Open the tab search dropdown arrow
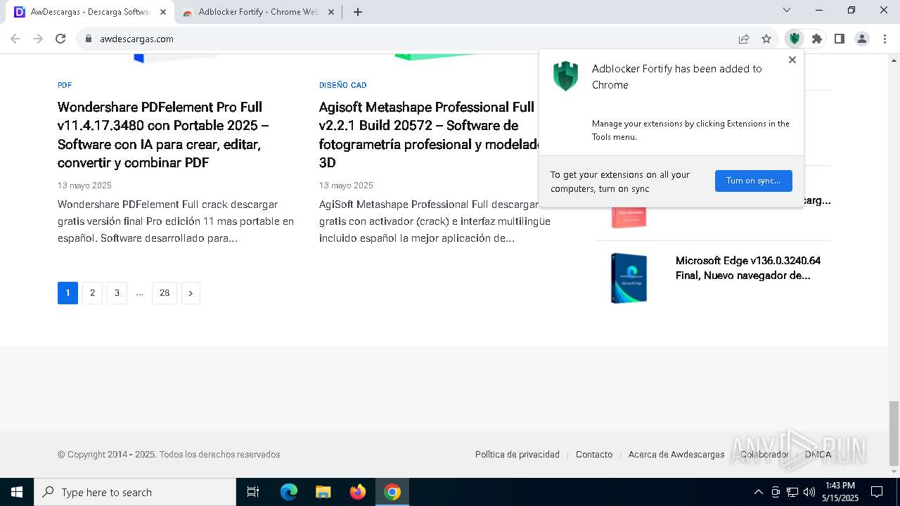 point(787,10)
